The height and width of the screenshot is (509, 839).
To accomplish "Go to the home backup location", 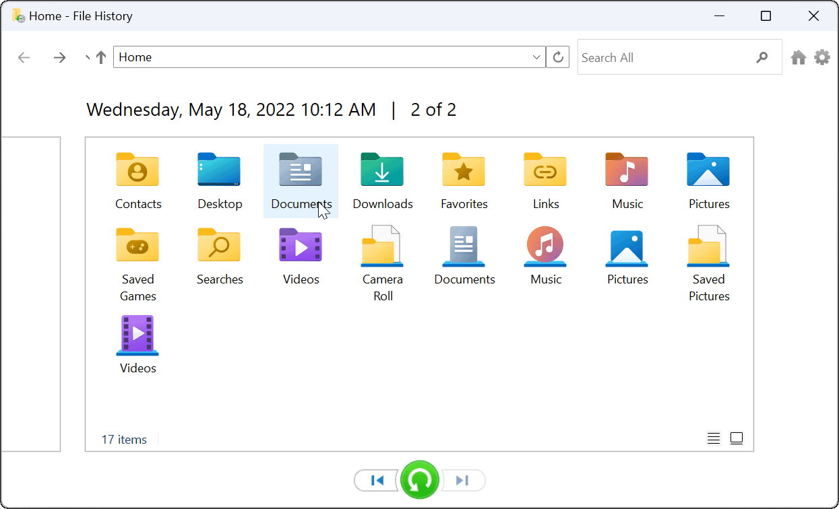I will [x=798, y=57].
